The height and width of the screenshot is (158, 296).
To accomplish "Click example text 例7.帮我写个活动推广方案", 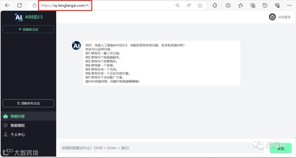I will 105,77.
